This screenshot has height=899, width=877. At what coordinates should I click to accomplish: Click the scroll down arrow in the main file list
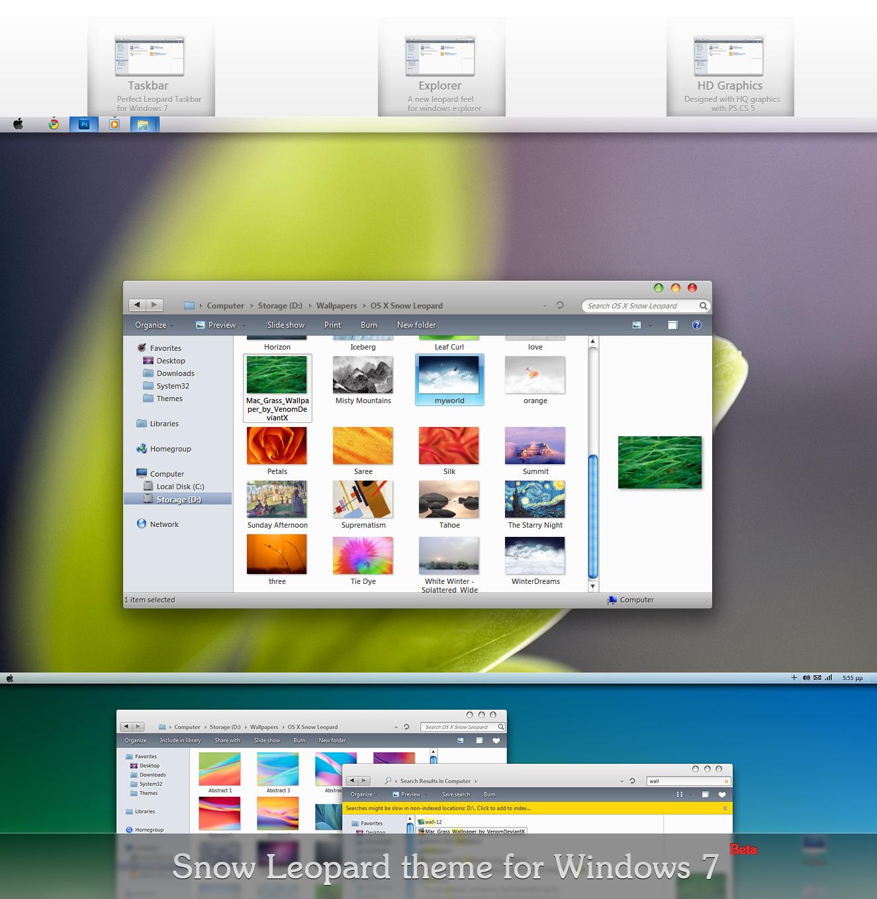593,586
